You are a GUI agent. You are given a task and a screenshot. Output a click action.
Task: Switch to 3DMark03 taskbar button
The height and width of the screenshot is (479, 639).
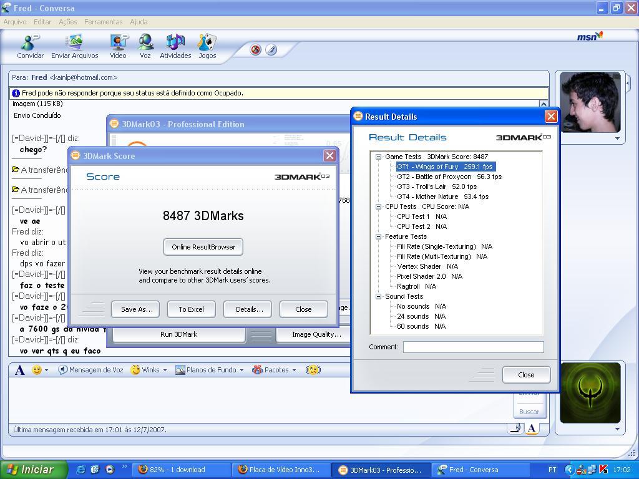tap(381, 470)
